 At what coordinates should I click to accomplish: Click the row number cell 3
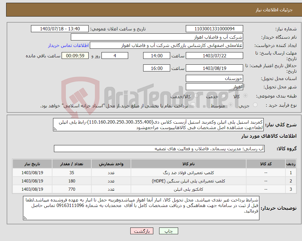(x=291, y=189)
